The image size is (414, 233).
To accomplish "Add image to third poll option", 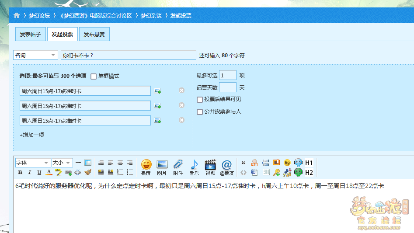I will pyautogui.click(x=158, y=121).
